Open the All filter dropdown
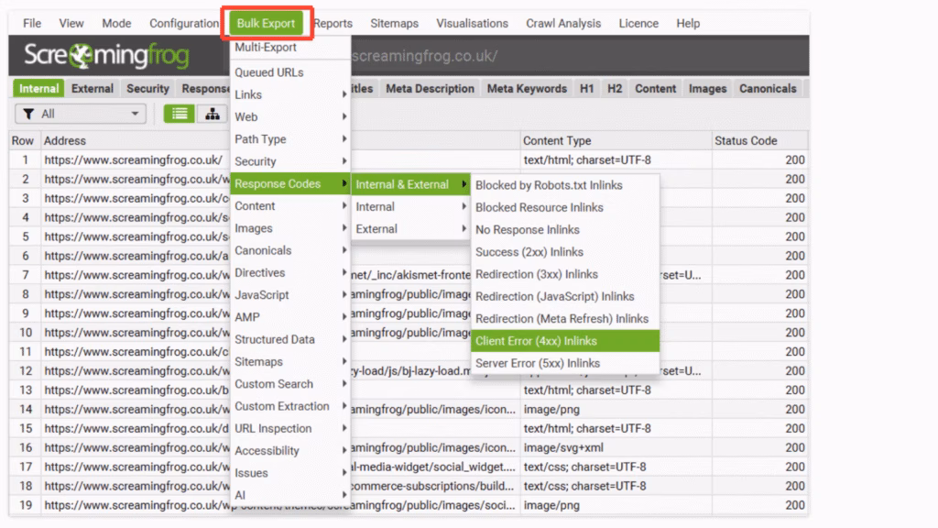 click(x=81, y=114)
